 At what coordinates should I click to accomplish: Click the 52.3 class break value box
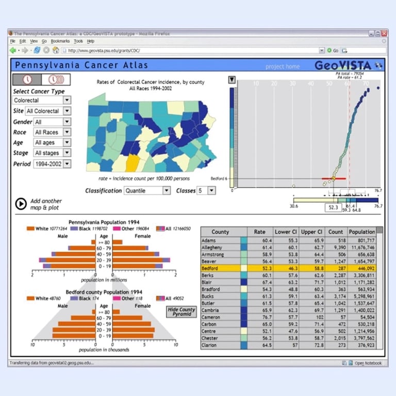333,208
